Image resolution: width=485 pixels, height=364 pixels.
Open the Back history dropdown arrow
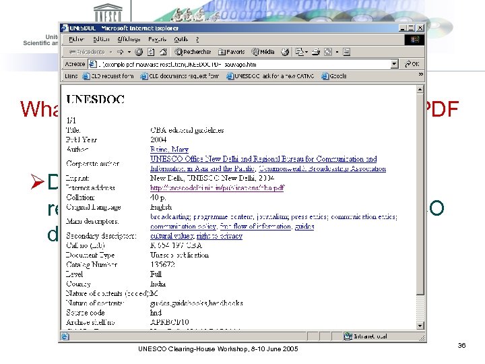(x=110, y=52)
